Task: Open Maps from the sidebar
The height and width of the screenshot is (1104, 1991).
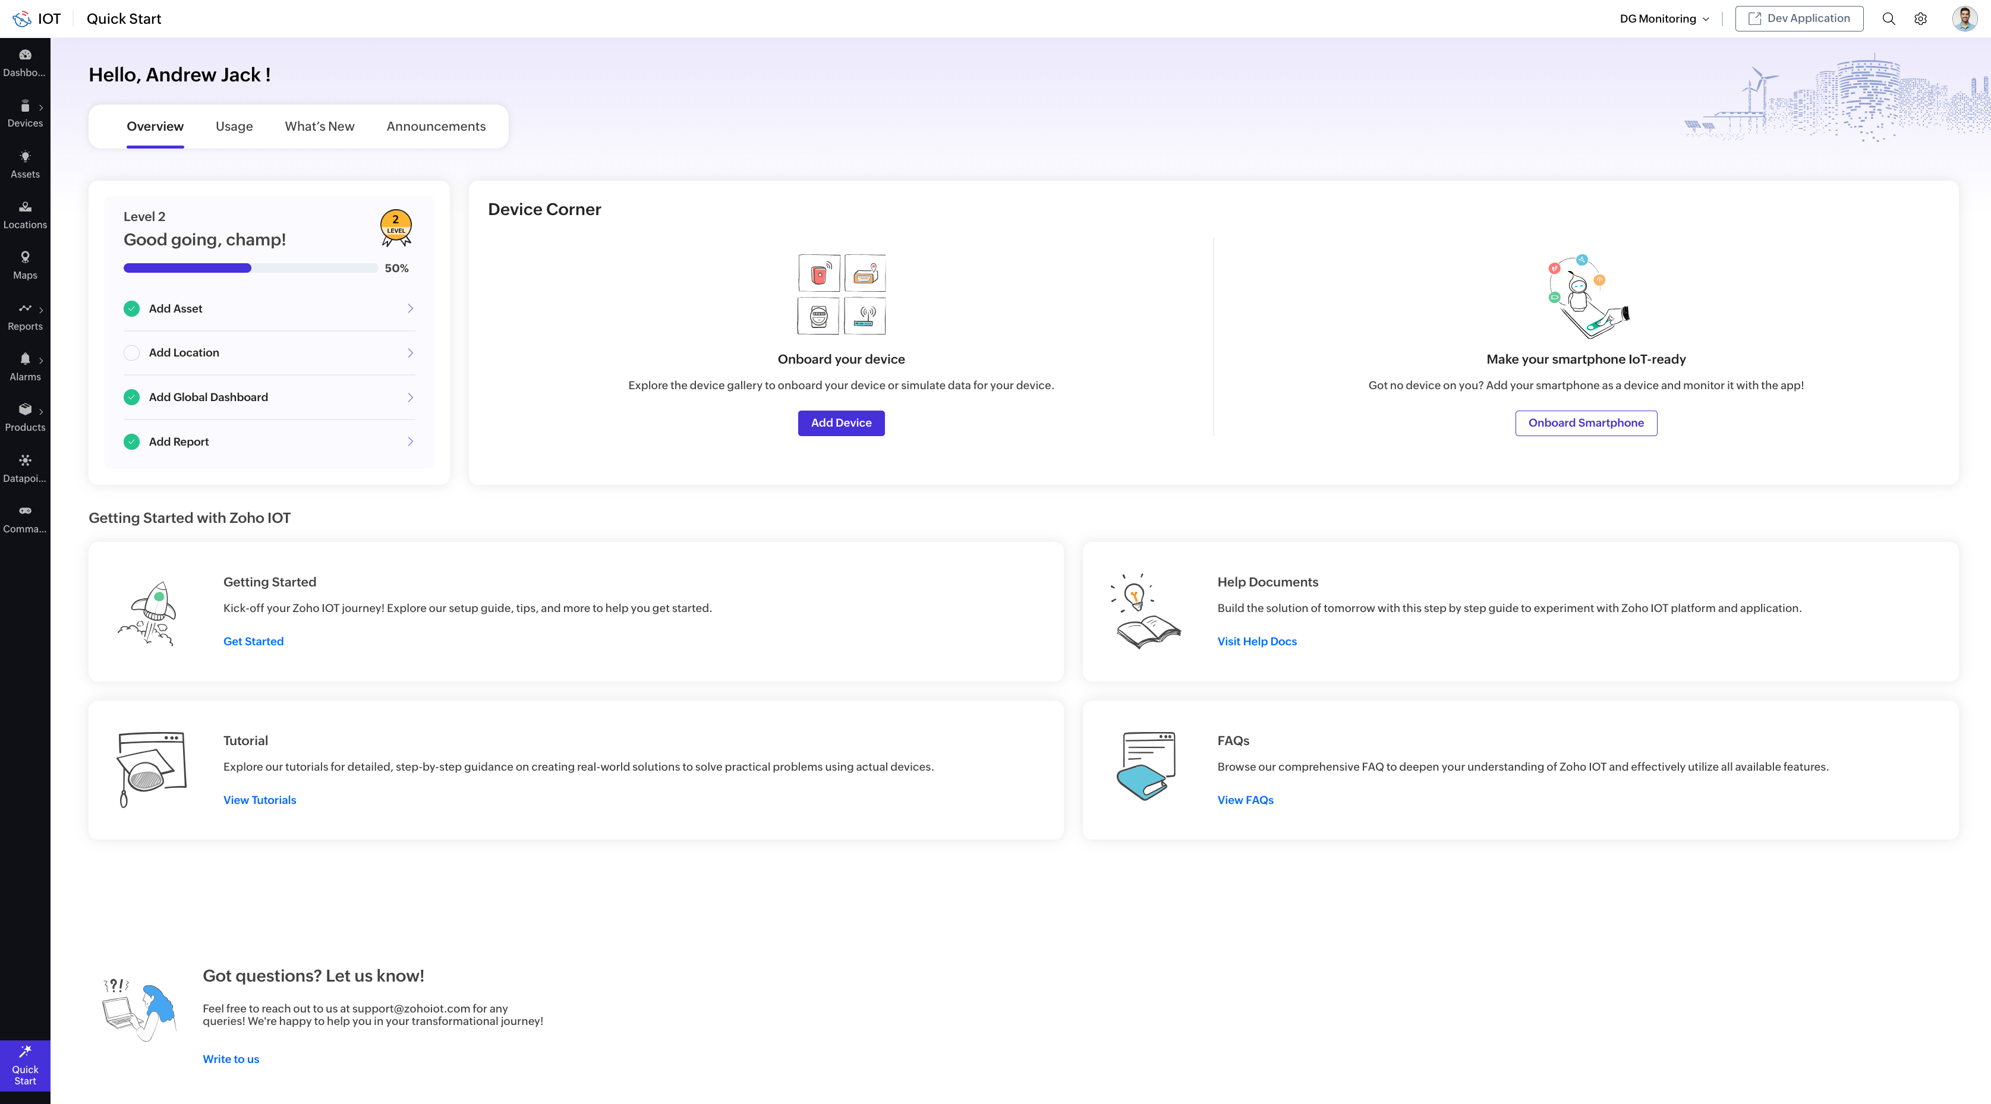Action: (x=25, y=265)
